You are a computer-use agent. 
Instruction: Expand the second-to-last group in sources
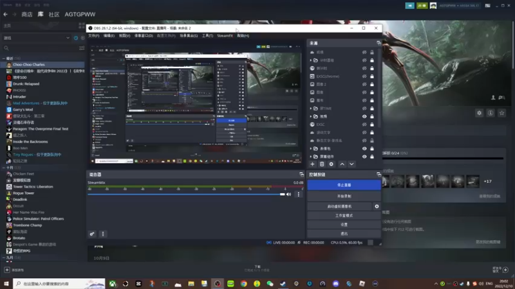(x=311, y=148)
